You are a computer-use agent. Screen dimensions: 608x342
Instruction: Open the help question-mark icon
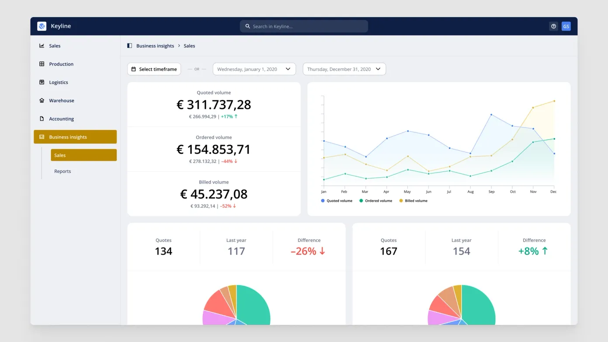point(553,26)
